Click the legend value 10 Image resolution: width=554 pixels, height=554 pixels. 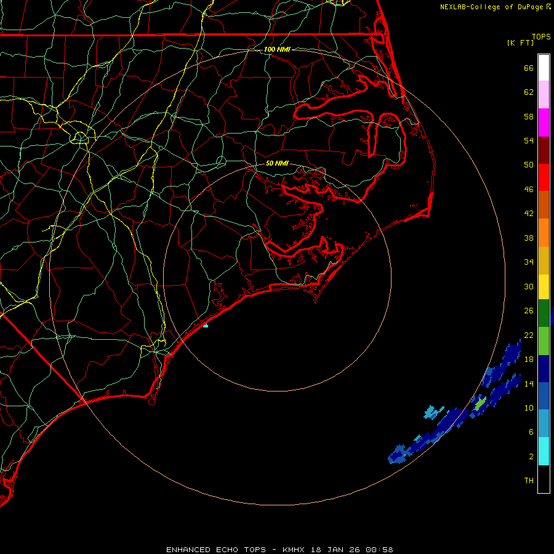(x=529, y=408)
